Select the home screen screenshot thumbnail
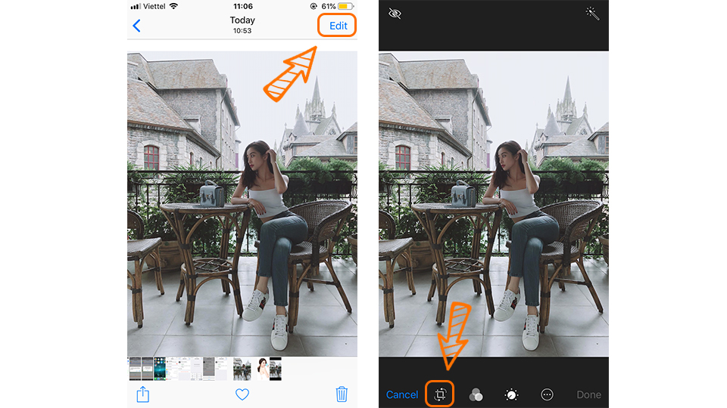This screenshot has width=727, height=408. pos(160,369)
